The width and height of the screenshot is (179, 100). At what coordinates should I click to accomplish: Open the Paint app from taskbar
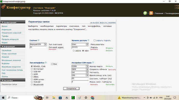[x=80, y=98]
